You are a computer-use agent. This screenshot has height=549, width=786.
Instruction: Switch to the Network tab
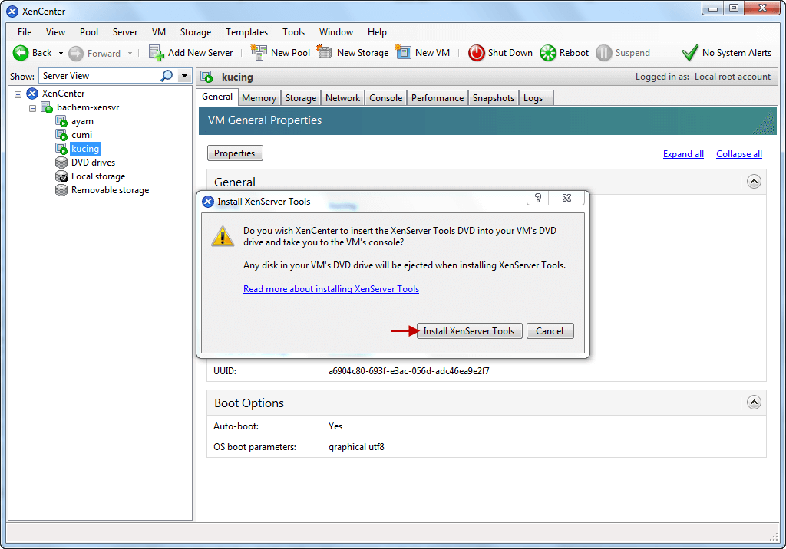(x=343, y=98)
